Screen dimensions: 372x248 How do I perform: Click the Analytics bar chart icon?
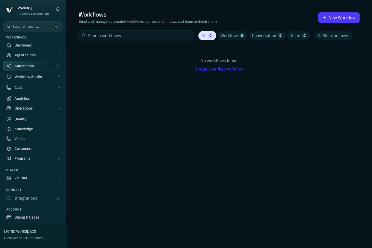point(9,98)
